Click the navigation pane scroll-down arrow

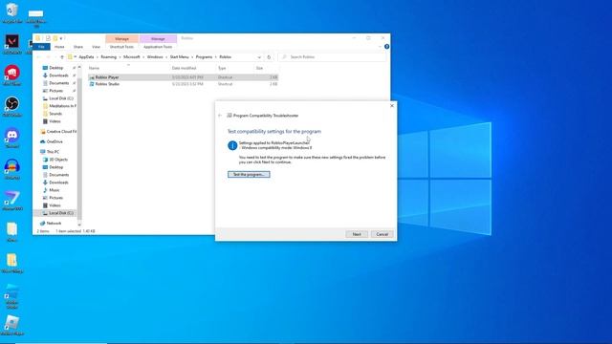[79, 225]
